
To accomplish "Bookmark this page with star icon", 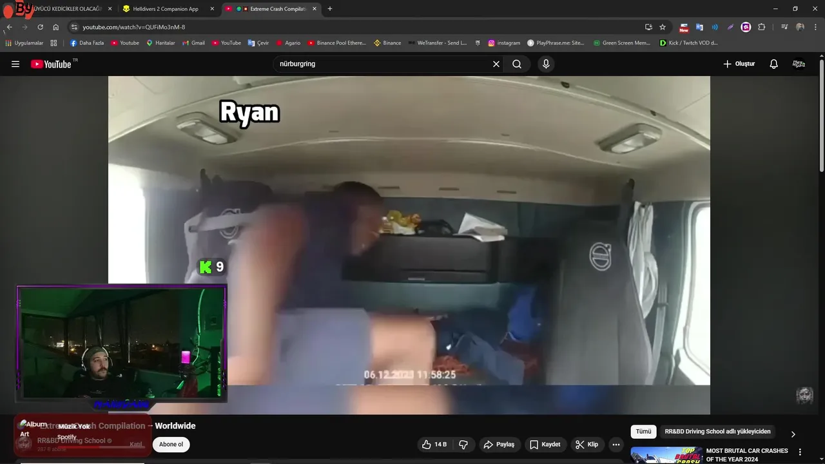I will 663,27.
